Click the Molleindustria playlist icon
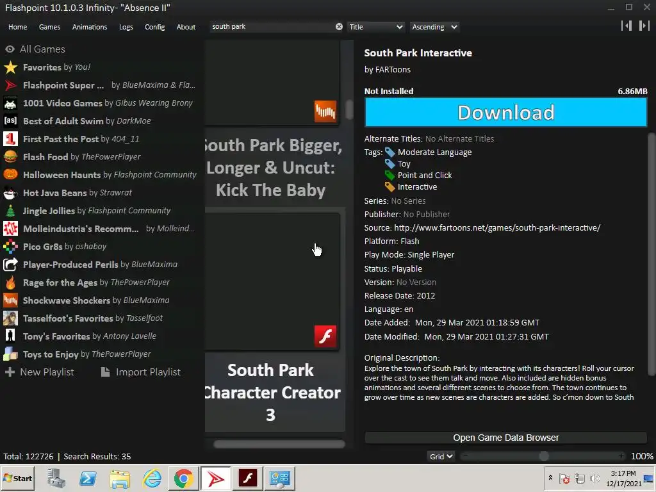This screenshot has height=492, width=656. [x=10, y=229]
